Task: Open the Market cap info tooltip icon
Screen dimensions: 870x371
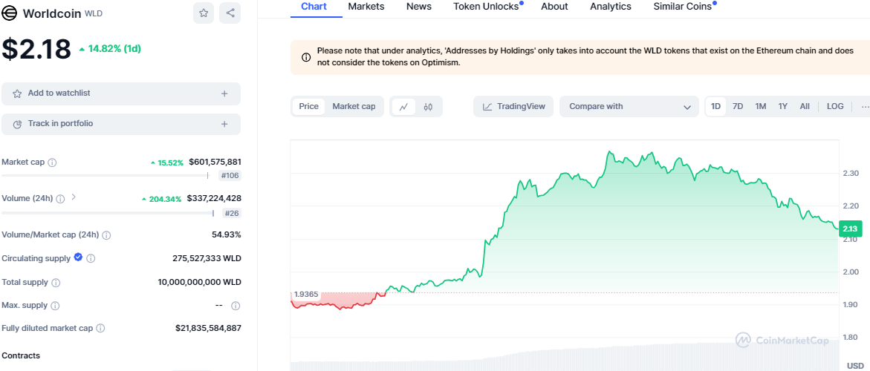Action: [52, 162]
